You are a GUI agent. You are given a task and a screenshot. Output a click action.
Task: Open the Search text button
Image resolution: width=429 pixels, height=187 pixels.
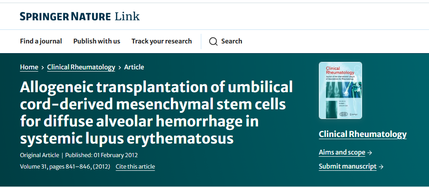coord(232,41)
